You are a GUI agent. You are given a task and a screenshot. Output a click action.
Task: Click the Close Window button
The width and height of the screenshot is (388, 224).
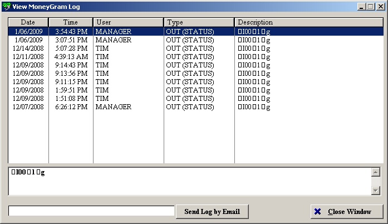coord(347,212)
